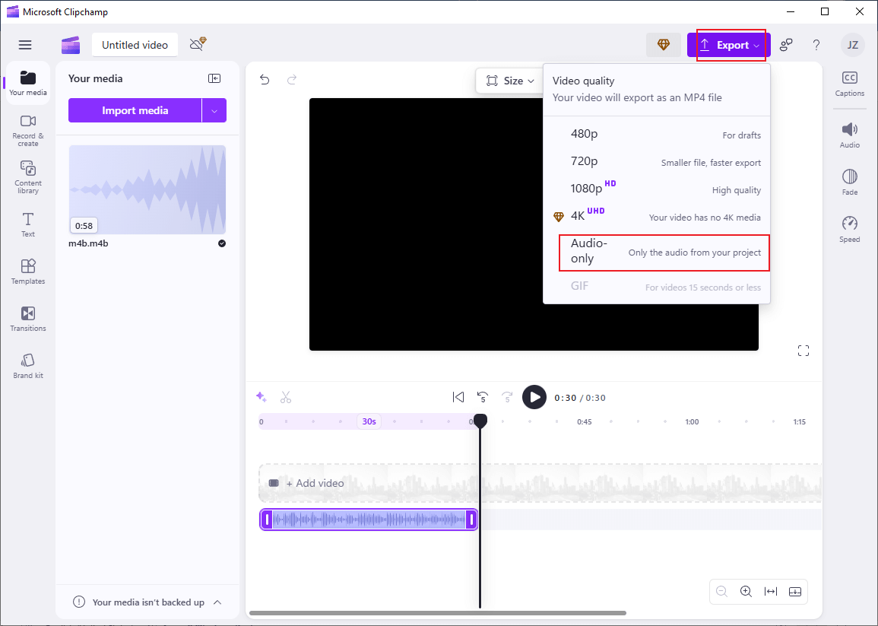
Task: Play the video preview
Action: click(534, 397)
